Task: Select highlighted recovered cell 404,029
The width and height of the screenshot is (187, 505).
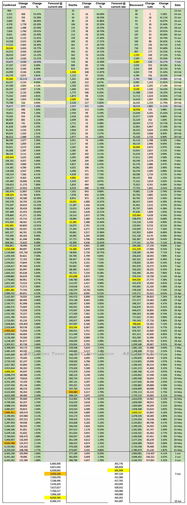Action: pyautogui.click(x=136, y=280)
